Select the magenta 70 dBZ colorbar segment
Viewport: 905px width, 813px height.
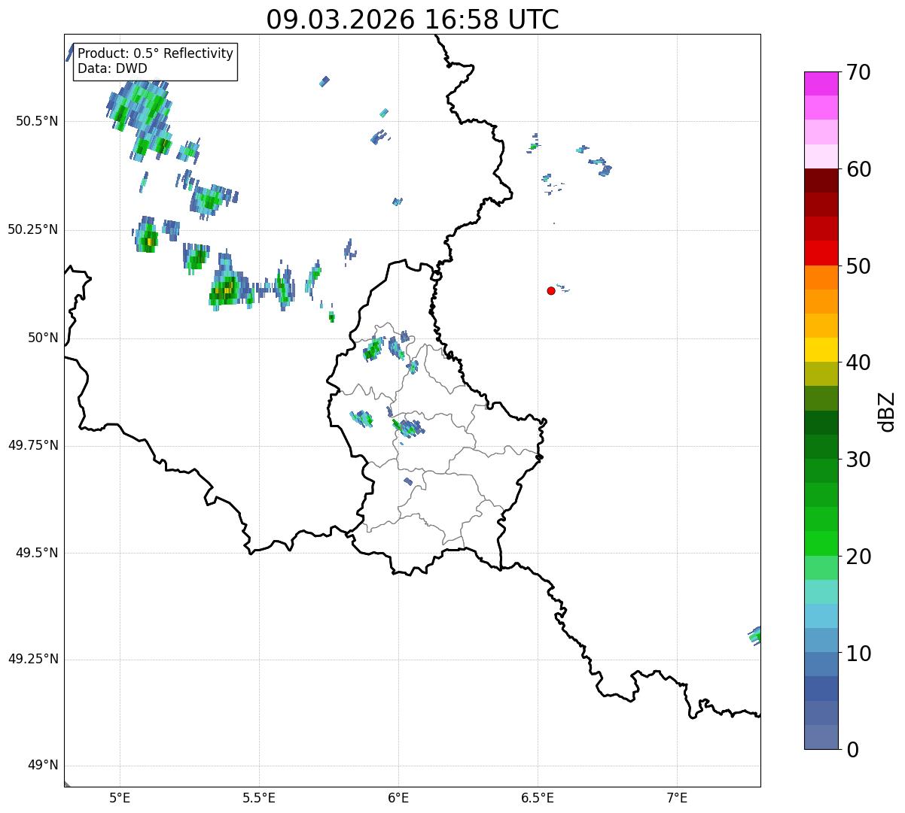(821, 83)
